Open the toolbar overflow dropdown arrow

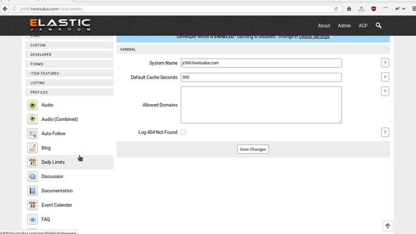tap(404, 8)
